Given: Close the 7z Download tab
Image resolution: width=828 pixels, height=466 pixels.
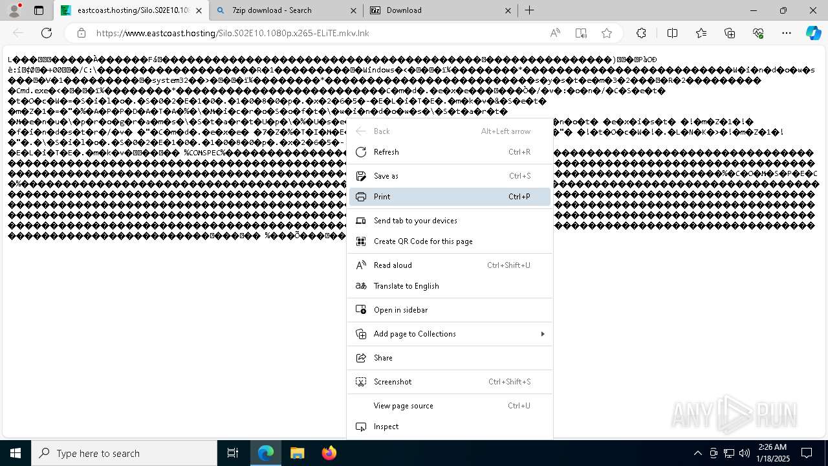Looking at the screenshot, I should (508, 10).
